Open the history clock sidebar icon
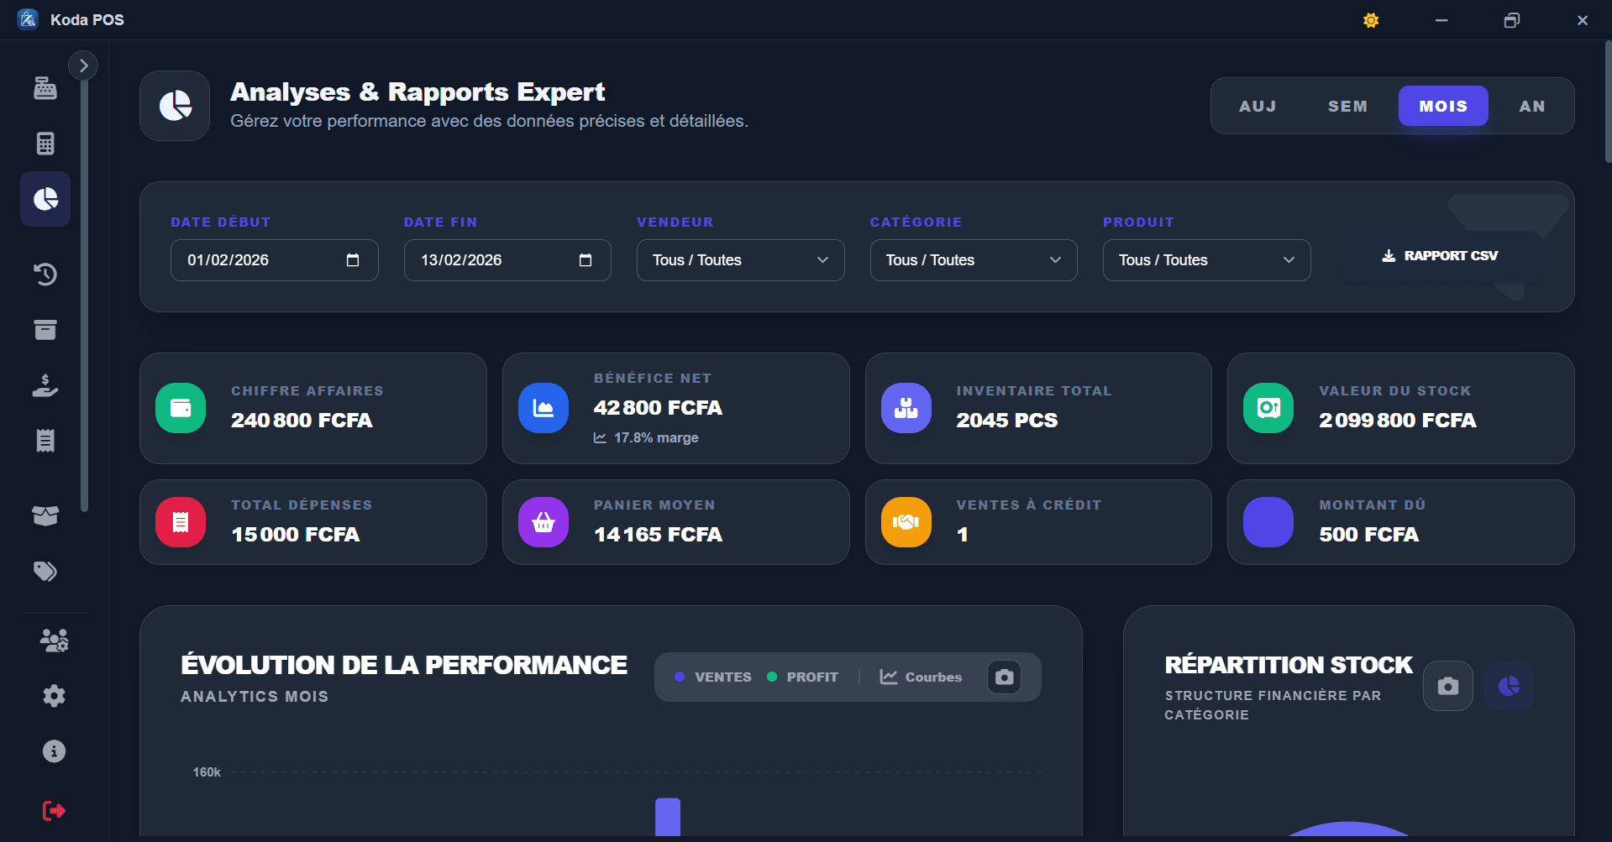1612x842 pixels. 45,274
